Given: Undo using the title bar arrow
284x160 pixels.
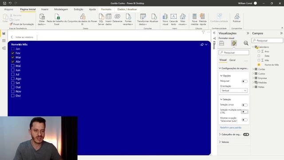Looking at the screenshot, I should pyautogui.click(x=10, y=3).
